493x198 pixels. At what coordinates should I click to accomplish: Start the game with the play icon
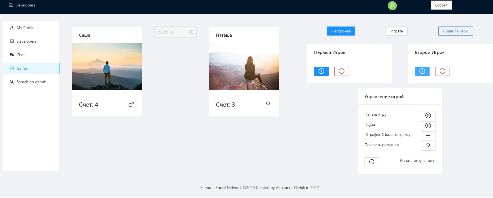(428, 115)
